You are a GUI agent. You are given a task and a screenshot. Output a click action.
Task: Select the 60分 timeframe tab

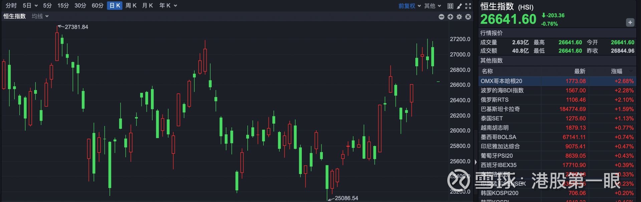pos(97,6)
